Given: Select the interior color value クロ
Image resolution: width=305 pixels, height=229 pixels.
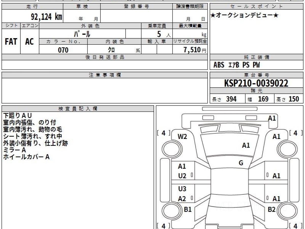Looking at the screenshot, I should coord(111,50).
